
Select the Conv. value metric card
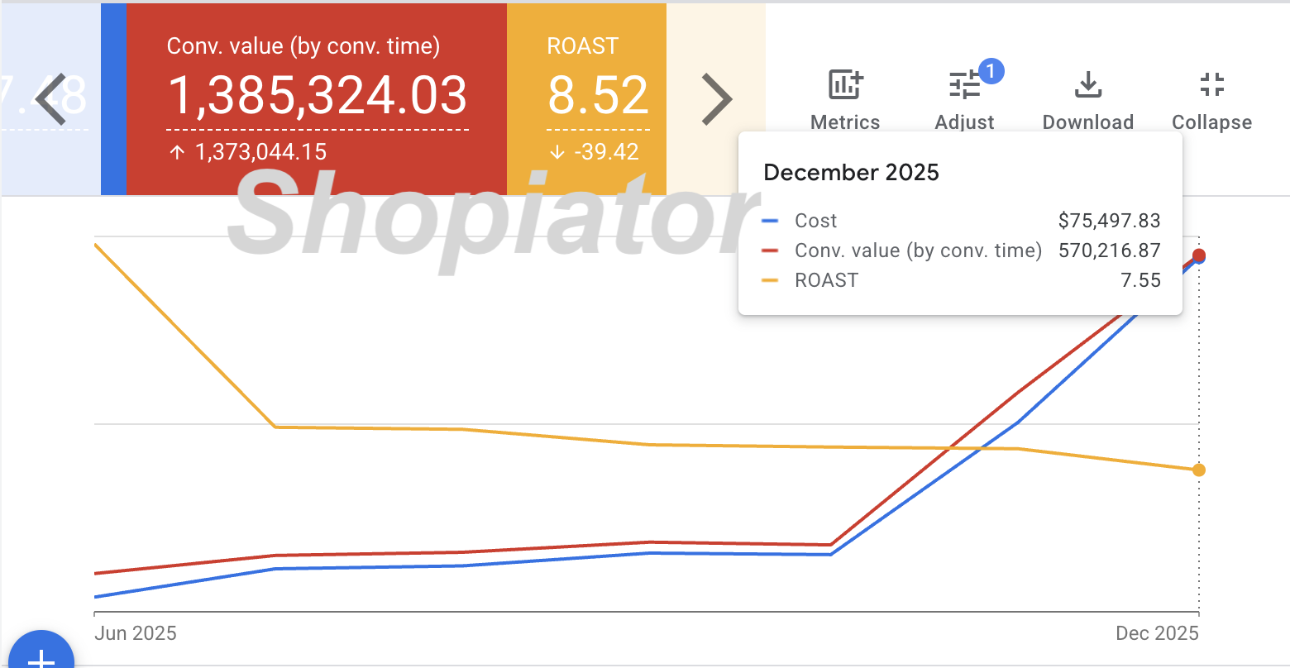click(317, 99)
